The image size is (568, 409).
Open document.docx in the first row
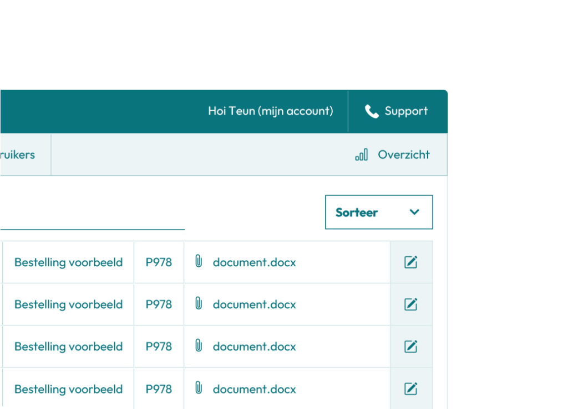pyautogui.click(x=254, y=262)
